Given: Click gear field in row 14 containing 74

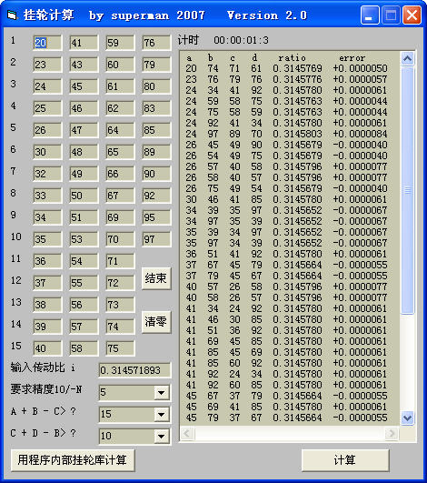Looking at the screenshot, I should (120, 327).
